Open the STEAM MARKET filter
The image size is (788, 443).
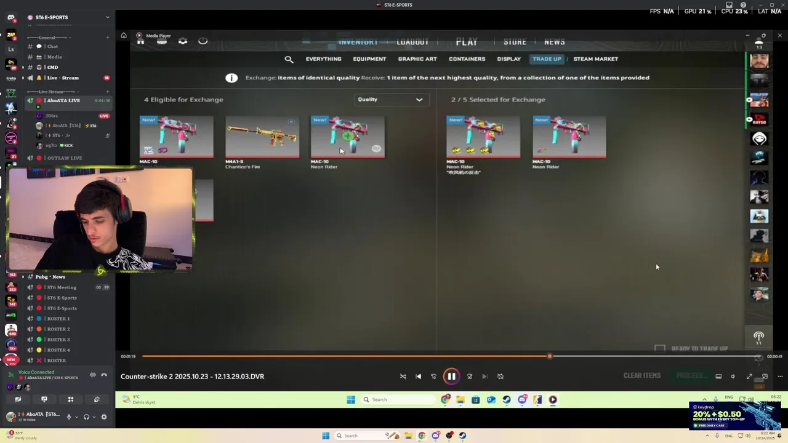pos(596,59)
